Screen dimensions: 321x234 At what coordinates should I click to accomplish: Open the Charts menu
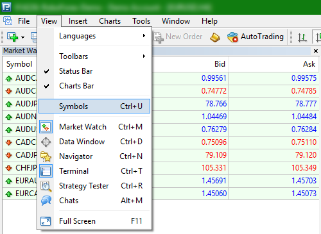coord(110,21)
